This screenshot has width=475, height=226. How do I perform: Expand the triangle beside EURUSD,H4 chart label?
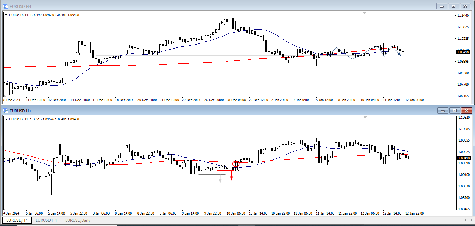pos(6,15)
